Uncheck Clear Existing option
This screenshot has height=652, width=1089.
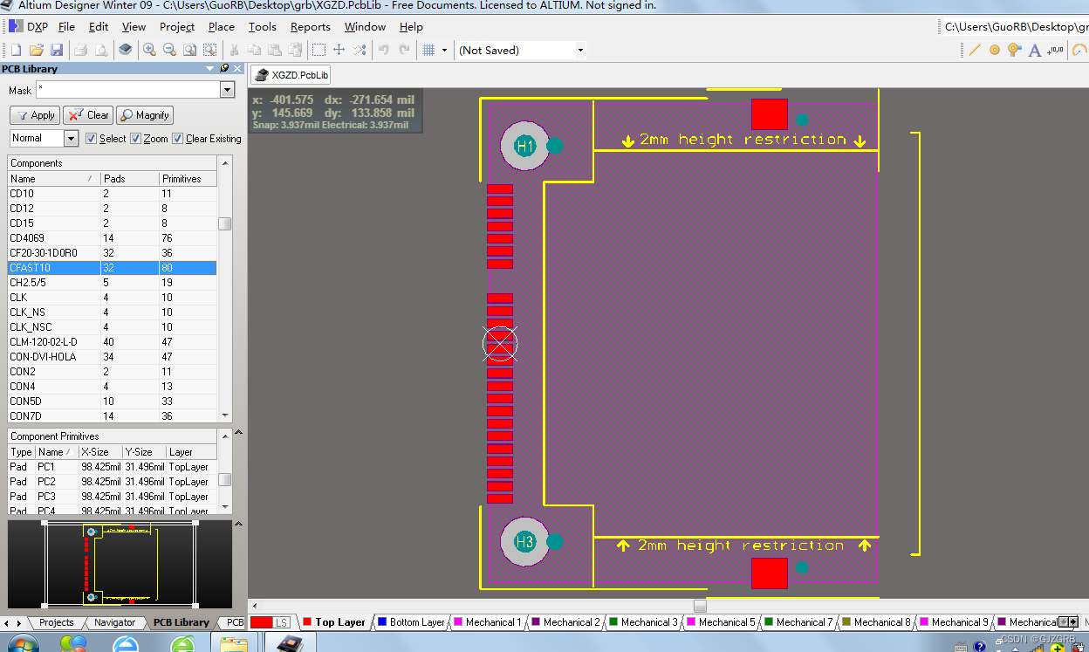(x=177, y=138)
